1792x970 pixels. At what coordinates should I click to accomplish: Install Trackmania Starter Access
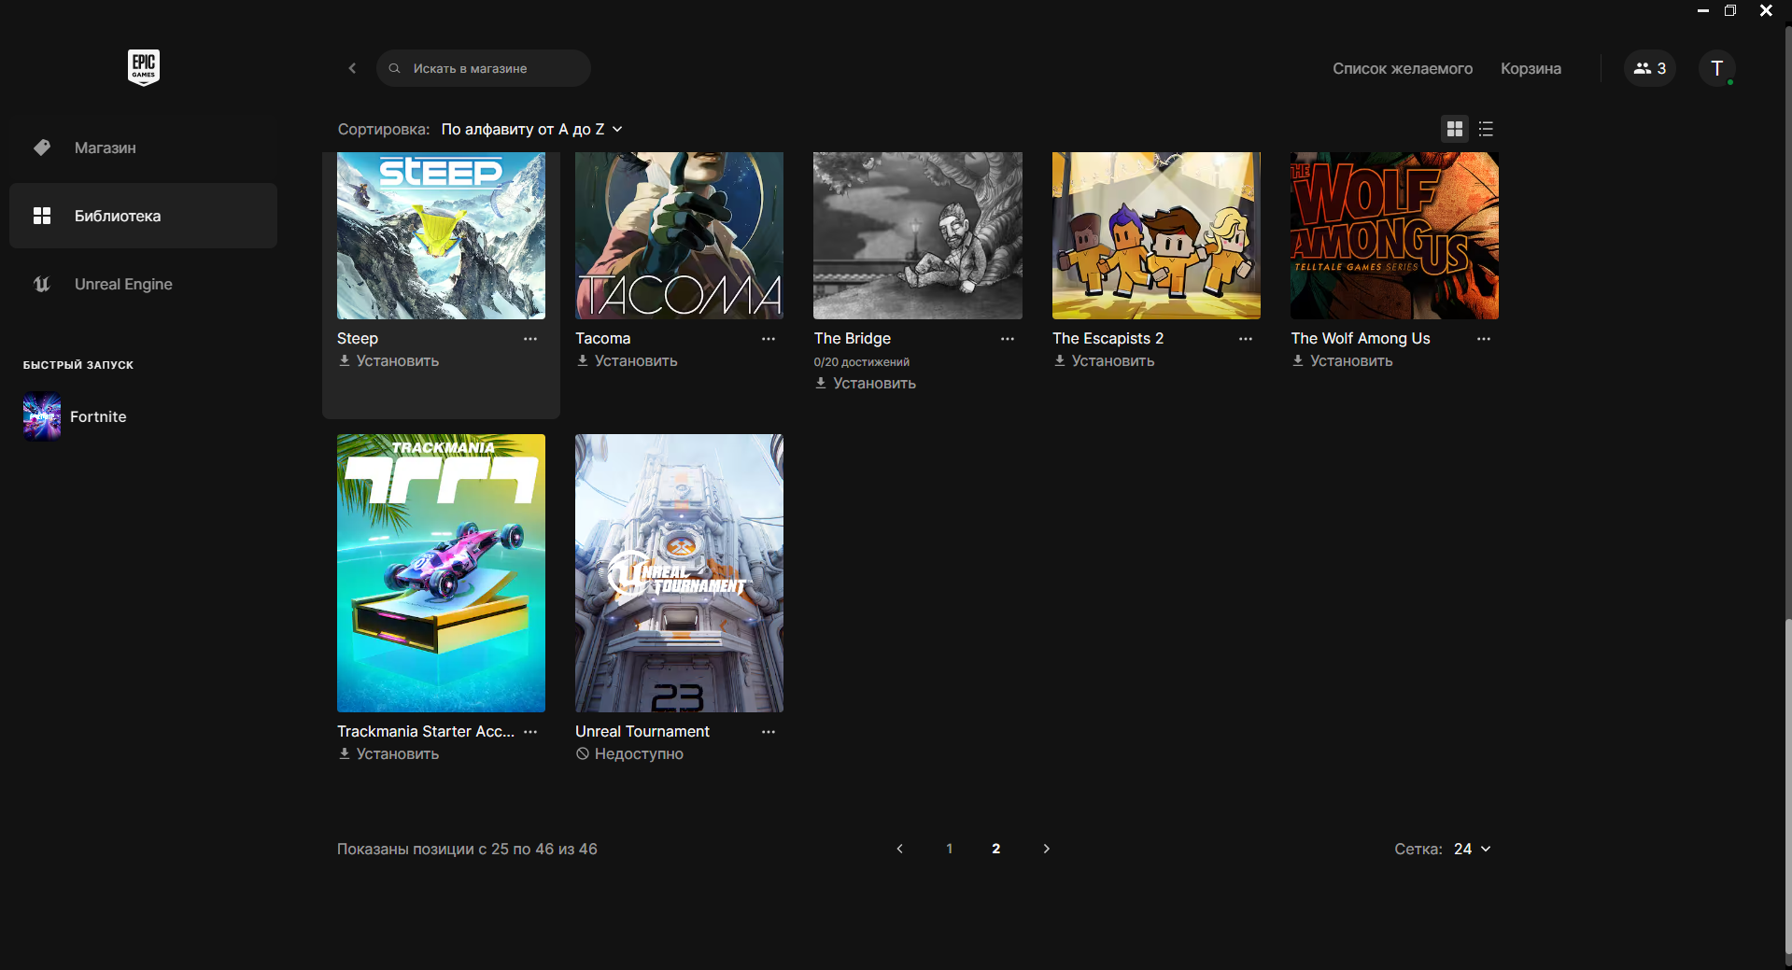click(388, 753)
